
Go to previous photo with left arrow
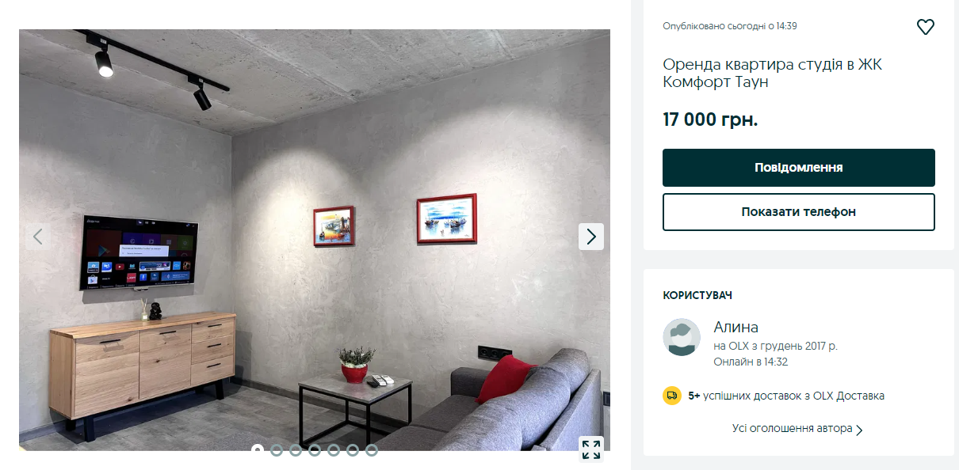(37, 237)
